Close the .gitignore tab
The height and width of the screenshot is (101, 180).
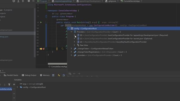pyautogui.click(x=118, y=1)
